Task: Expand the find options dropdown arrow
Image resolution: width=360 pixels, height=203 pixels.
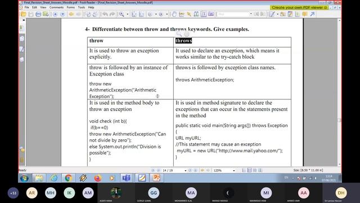Action: [x=251, y=14]
